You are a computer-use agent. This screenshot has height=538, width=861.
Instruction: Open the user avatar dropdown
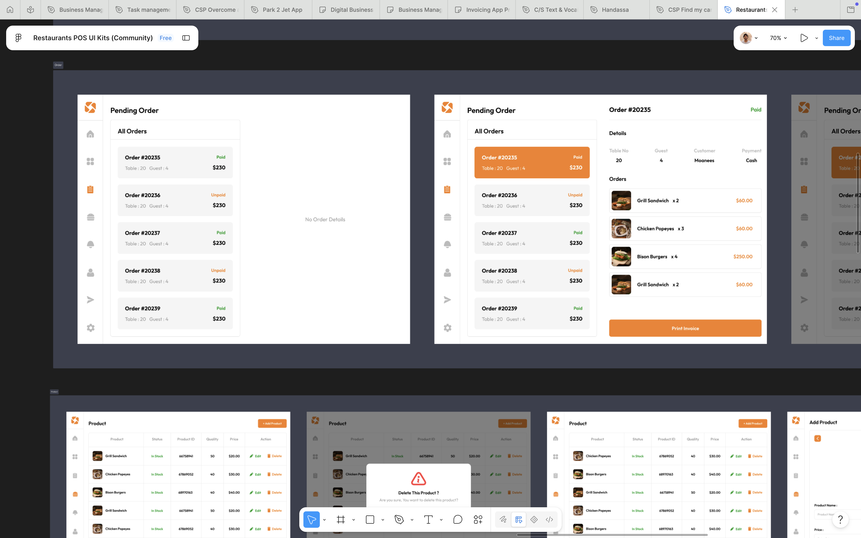[x=749, y=38]
